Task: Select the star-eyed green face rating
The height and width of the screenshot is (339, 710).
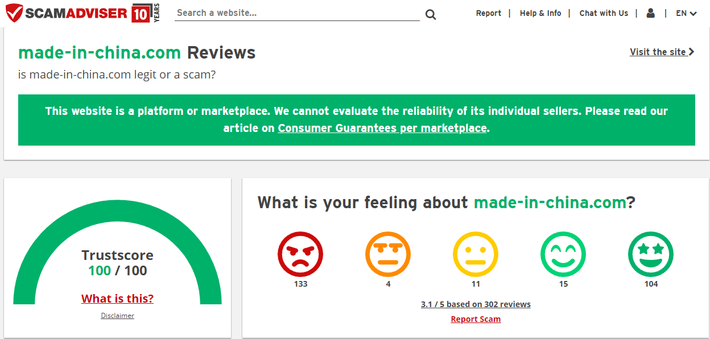Action: click(x=651, y=254)
